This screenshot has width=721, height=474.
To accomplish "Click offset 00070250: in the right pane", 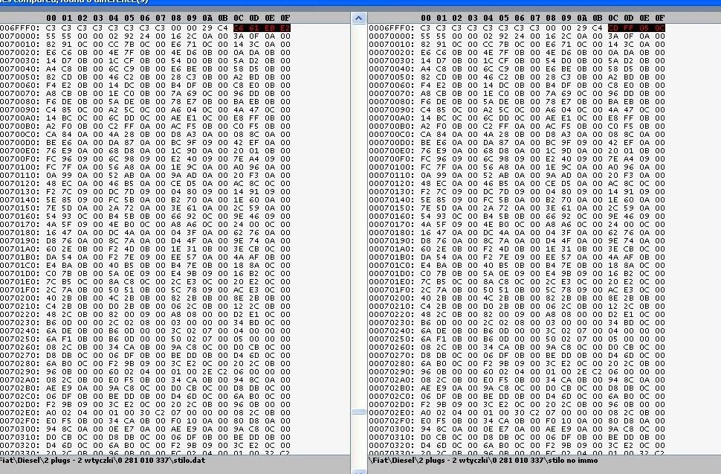I will tap(391, 339).
